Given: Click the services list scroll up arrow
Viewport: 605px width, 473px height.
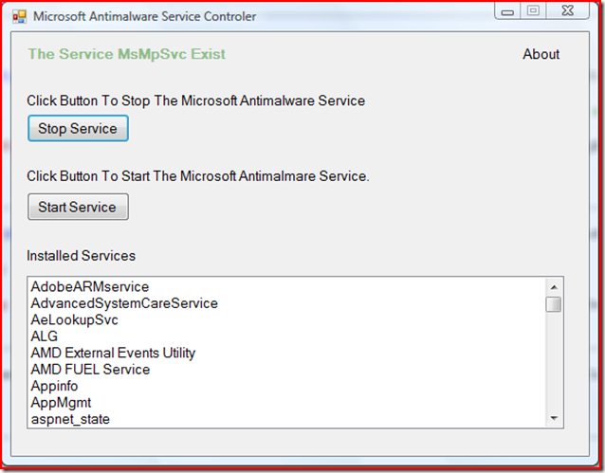Looking at the screenshot, I should click(x=554, y=287).
